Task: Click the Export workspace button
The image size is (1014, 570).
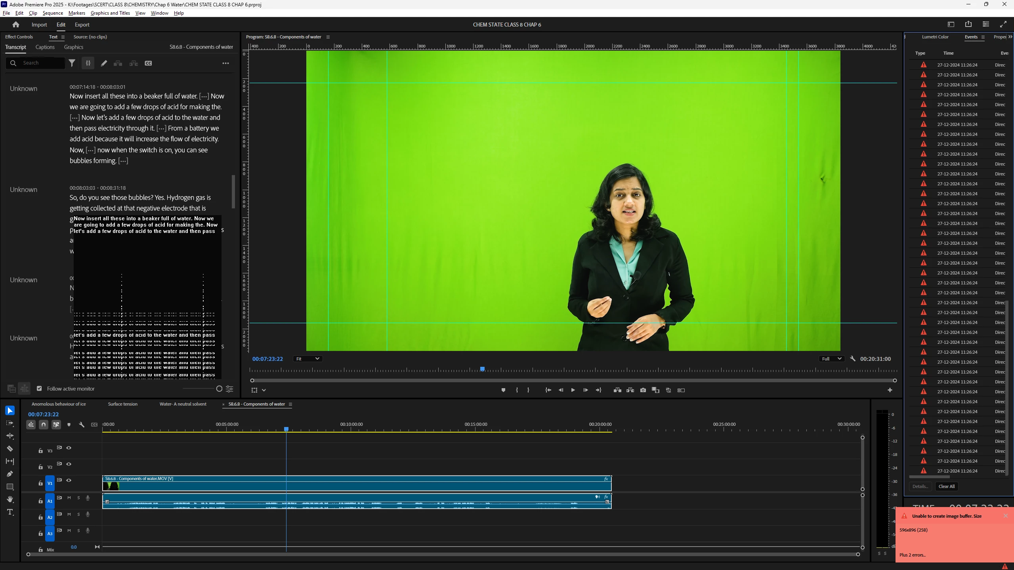Action: 82,25
